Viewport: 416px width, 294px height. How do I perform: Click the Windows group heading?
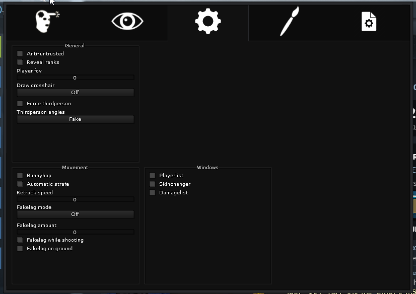(x=207, y=168)
